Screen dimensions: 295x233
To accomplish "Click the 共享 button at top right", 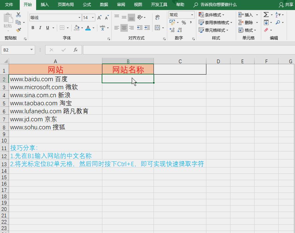I will click(x=289, y=5).
